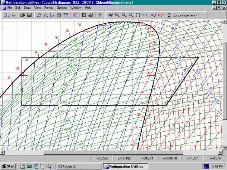Click the third magnifier zoom icon
This screenshot has height=170, width=227.
[x=131, y=15]
